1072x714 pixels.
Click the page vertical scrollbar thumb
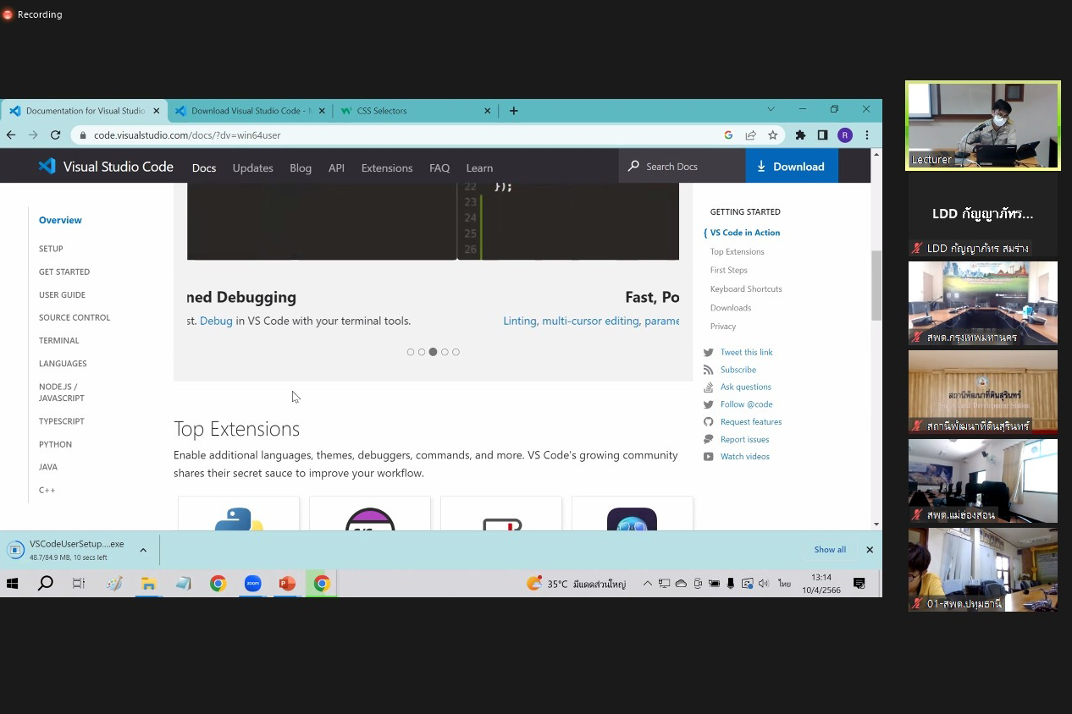click(x=876, y=285)
